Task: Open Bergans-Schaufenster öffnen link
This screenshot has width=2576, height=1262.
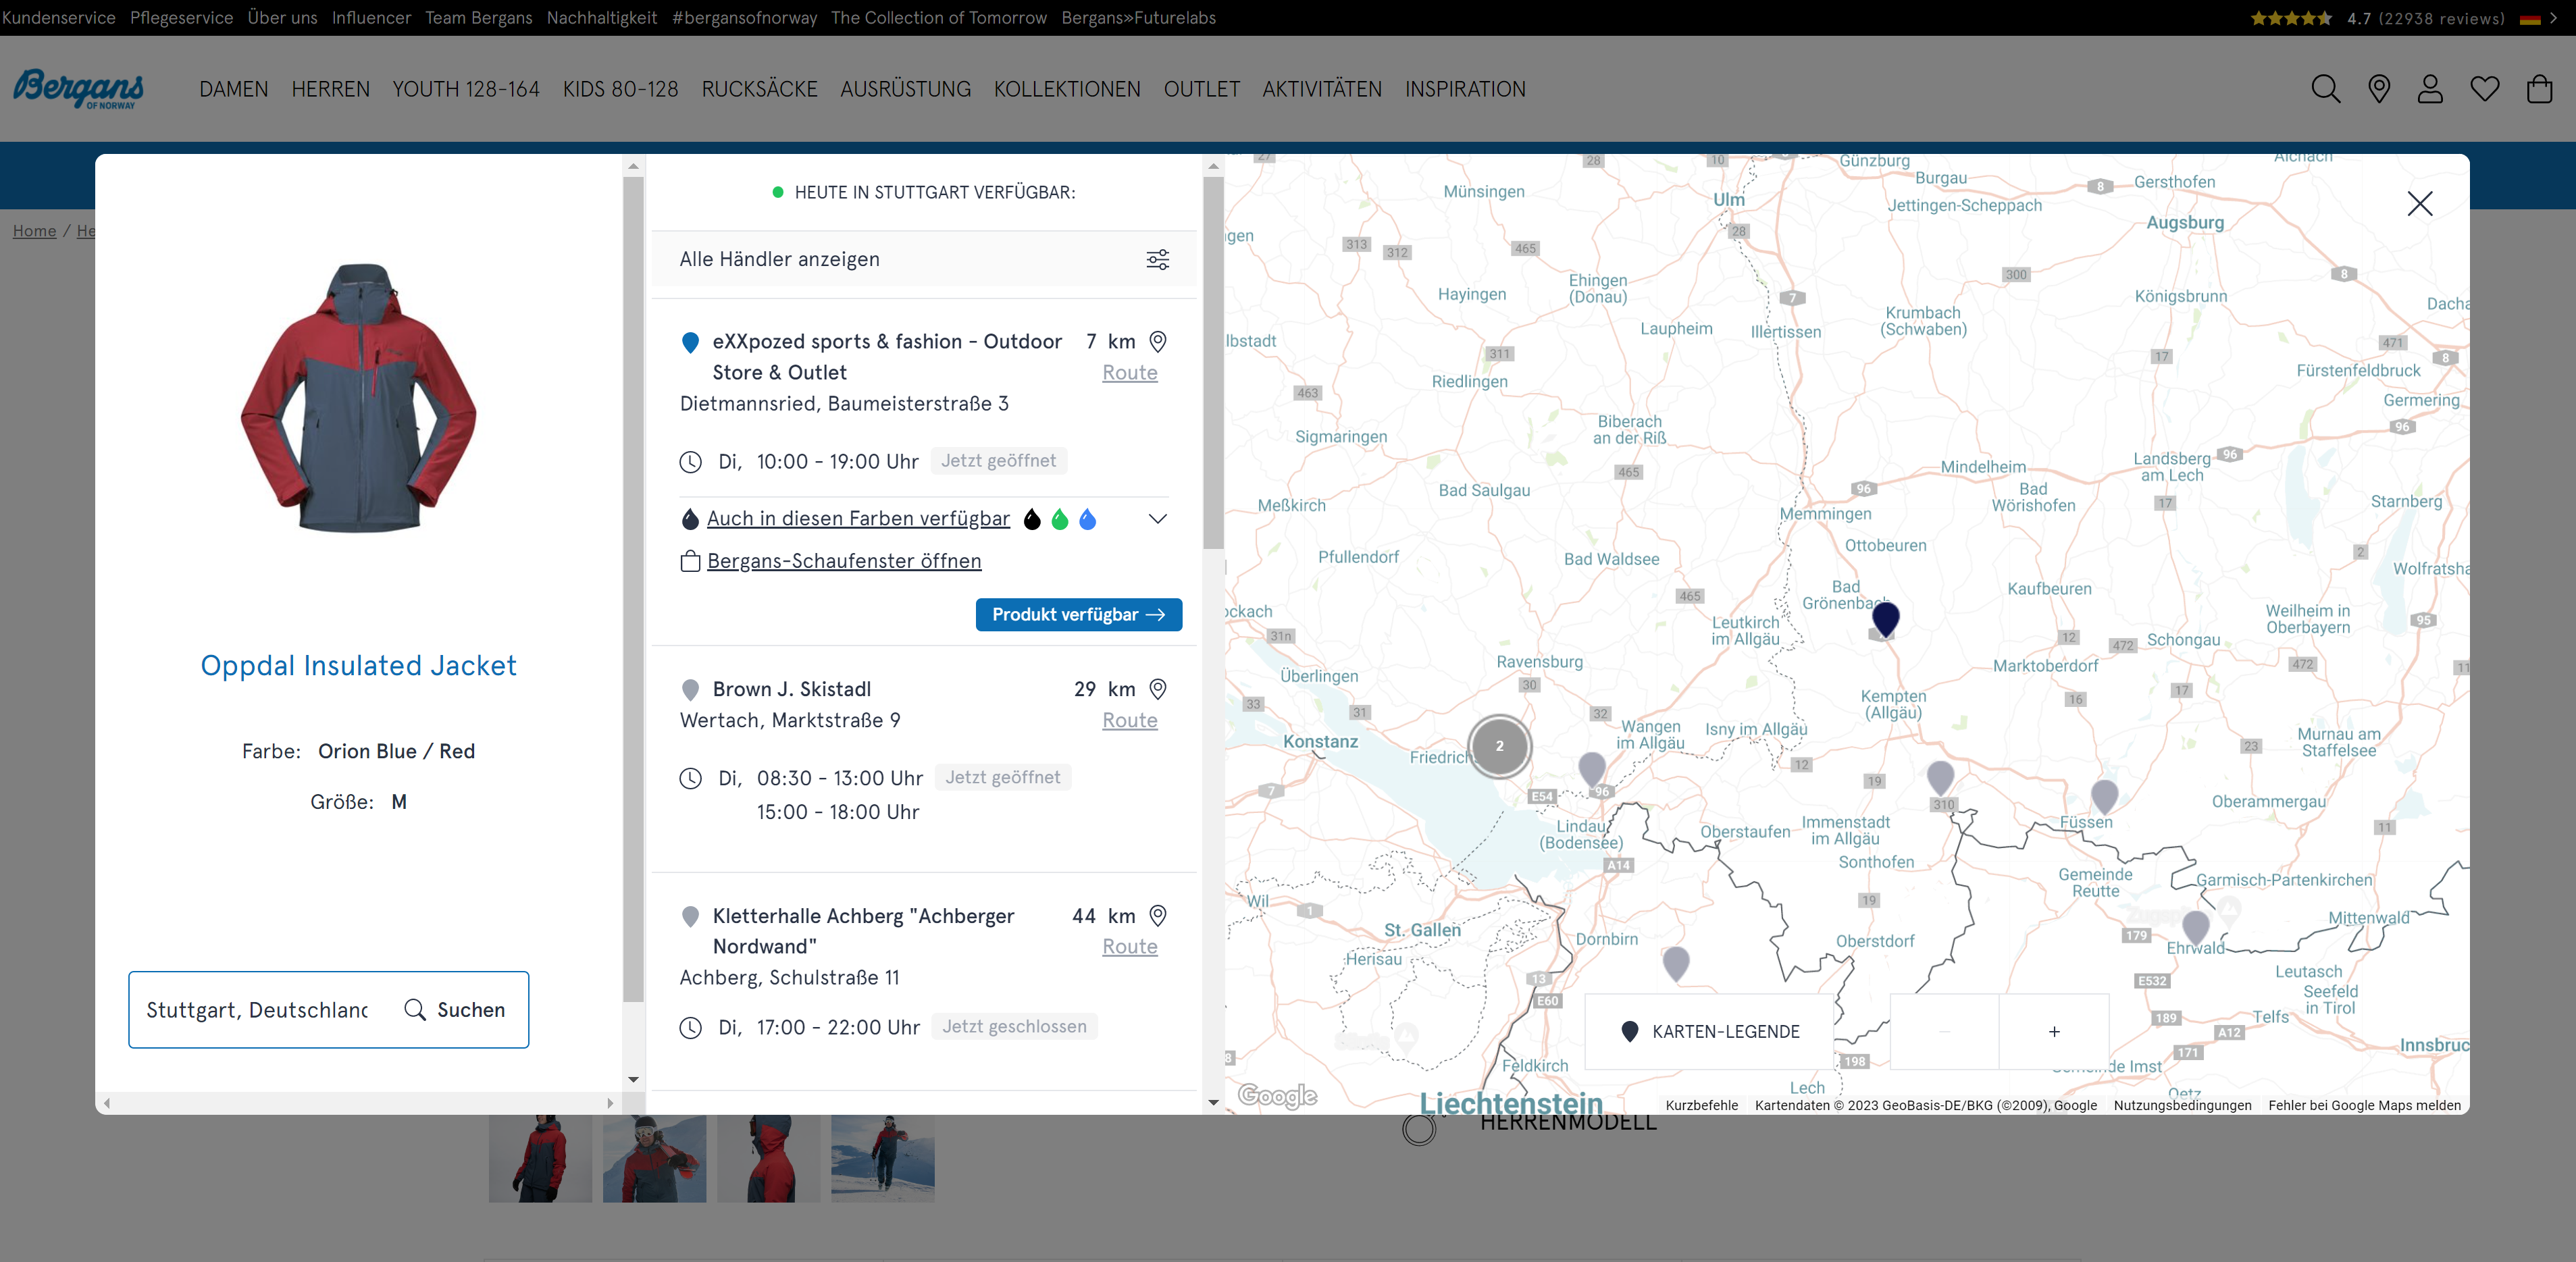Action: tap(843, 561)
